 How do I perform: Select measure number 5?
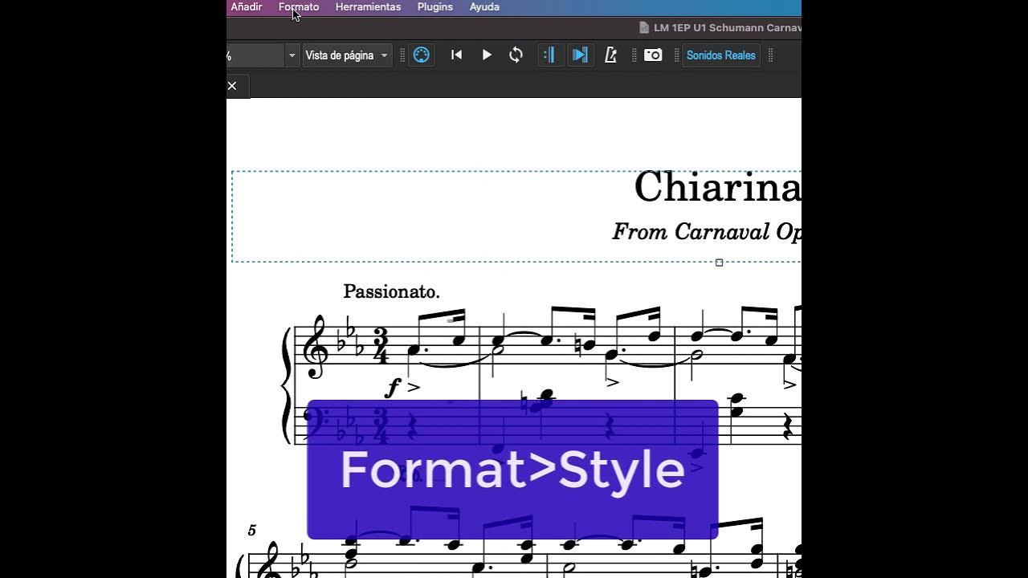[251, 530]
